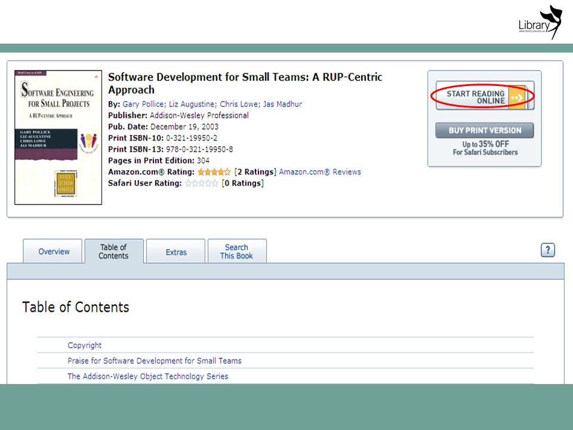Click the December 19, 2003 date
This screenshot has width=573, height=430.
184,127
